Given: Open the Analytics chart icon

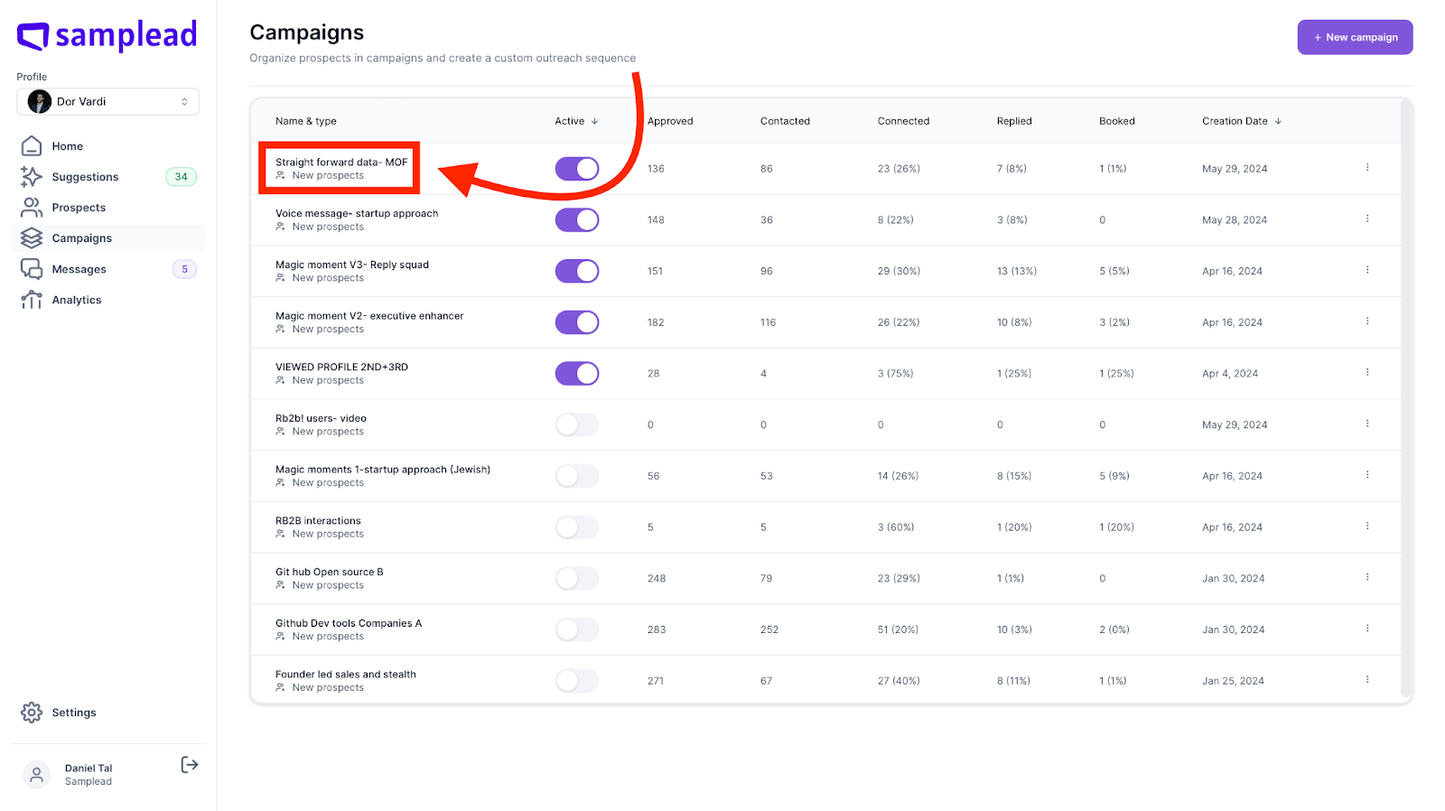Looking at the screenshot, I should [x=32, y=300].
